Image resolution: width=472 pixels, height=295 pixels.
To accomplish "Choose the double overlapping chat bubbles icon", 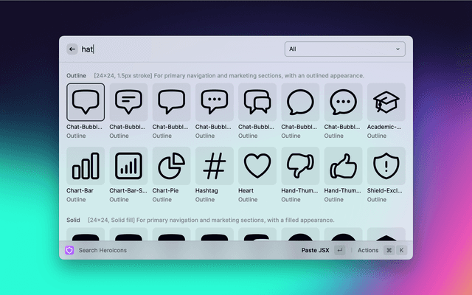I will 257,102.
